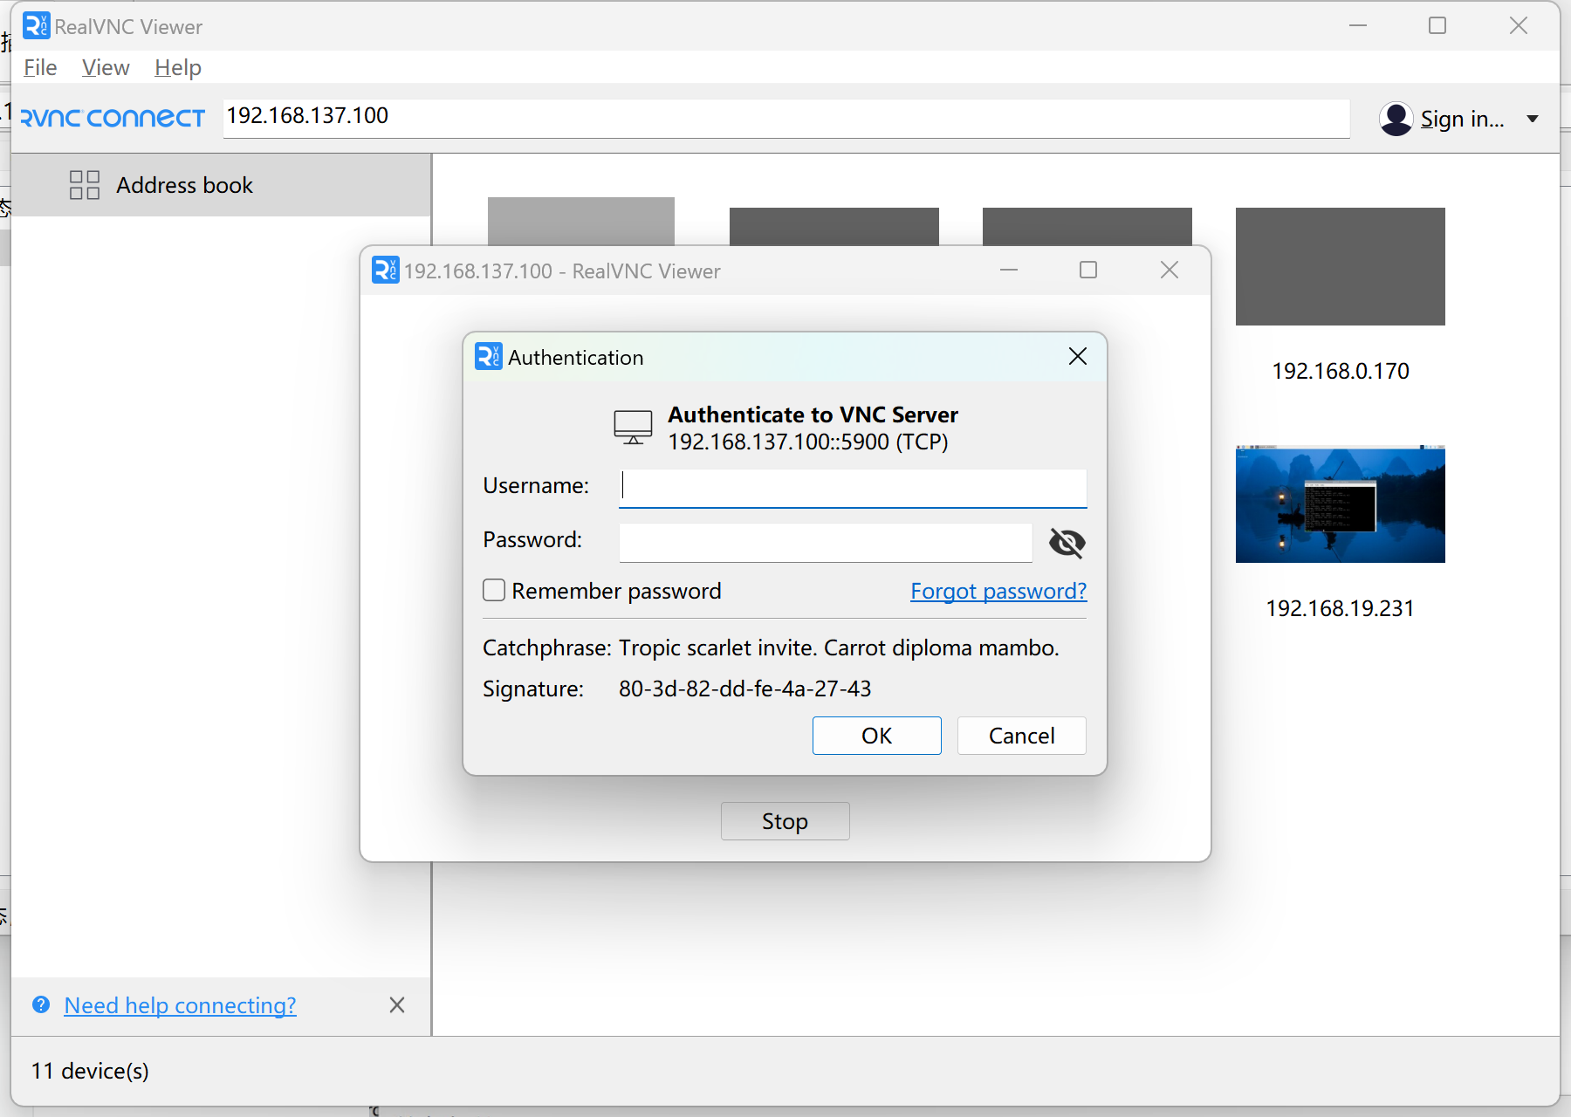Cancel the Authentication dialog
The image size is (1571, 1117).
click(x=1021, y=736)
